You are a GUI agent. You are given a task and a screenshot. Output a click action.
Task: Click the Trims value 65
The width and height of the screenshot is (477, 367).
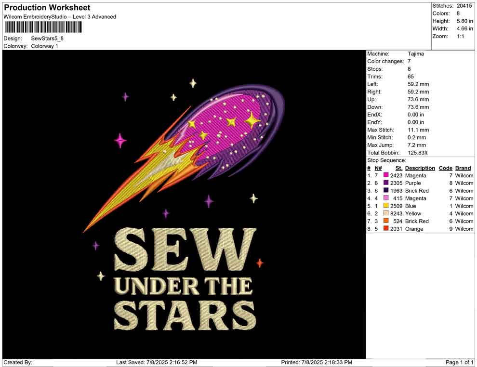[411, 76]
